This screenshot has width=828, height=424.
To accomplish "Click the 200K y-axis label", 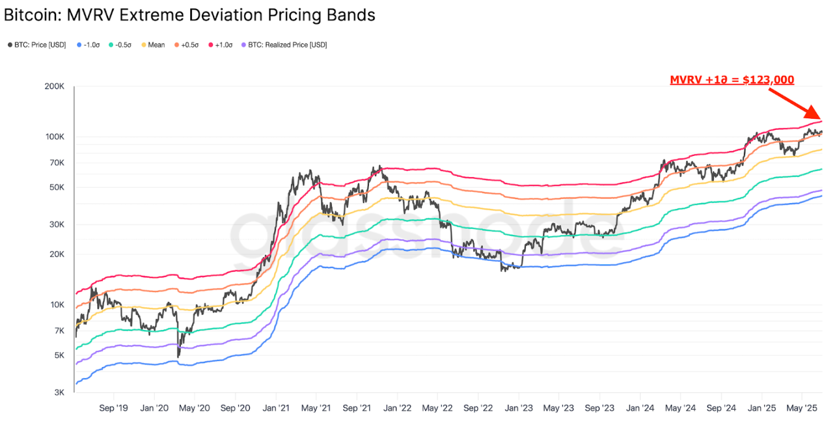I will click(55, 87).
